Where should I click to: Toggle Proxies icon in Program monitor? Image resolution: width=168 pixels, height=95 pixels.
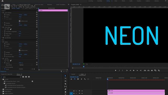[x=159, y=70]
